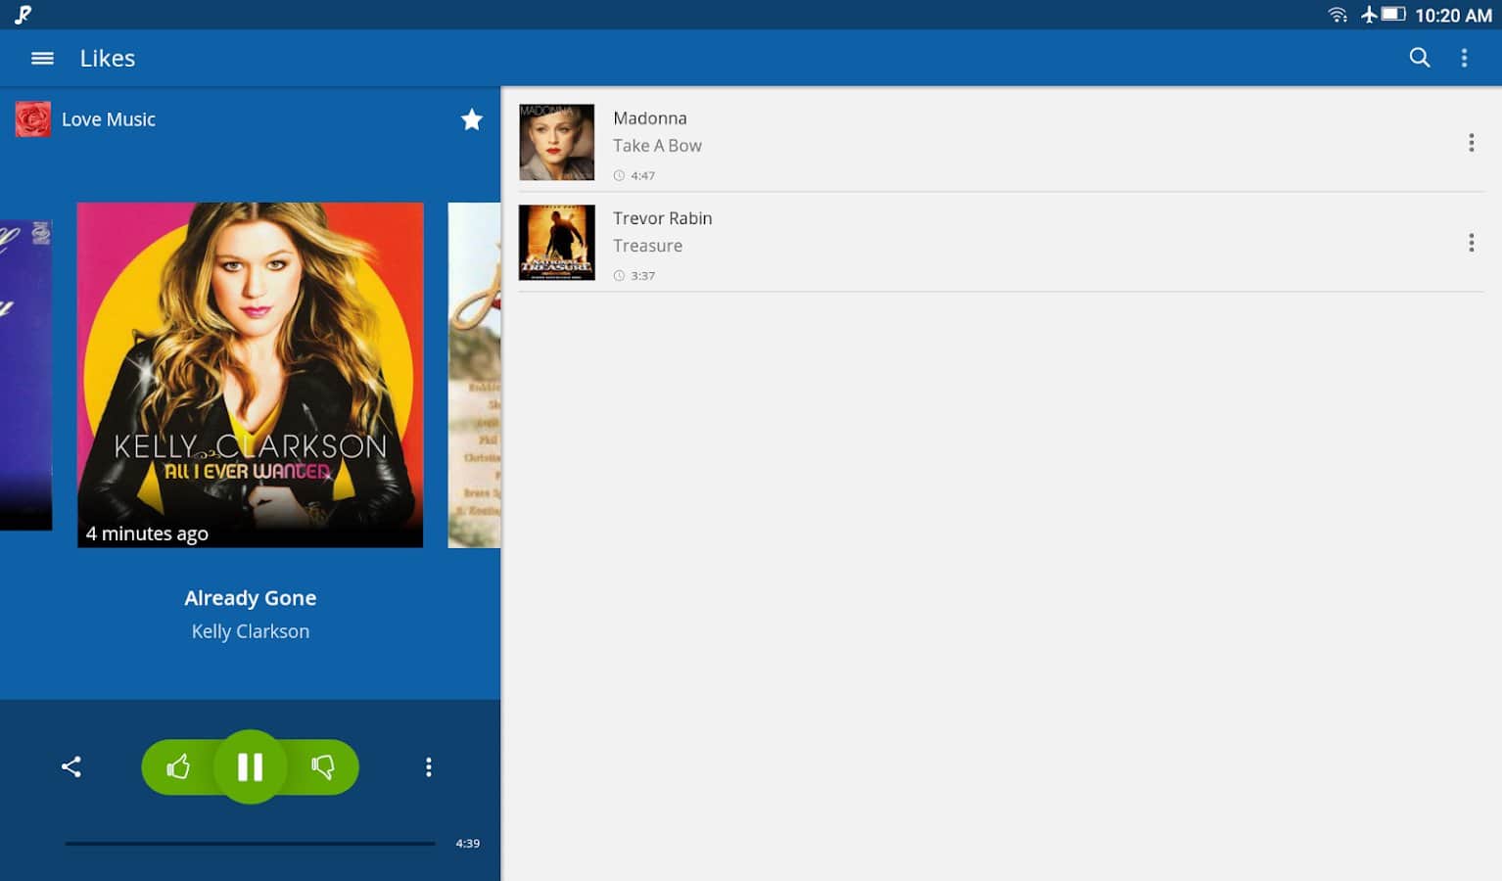Click the playback progress bar
The height and width of the screenshot is (881, 1502).
pyautogui.click(x=250, y=843)
